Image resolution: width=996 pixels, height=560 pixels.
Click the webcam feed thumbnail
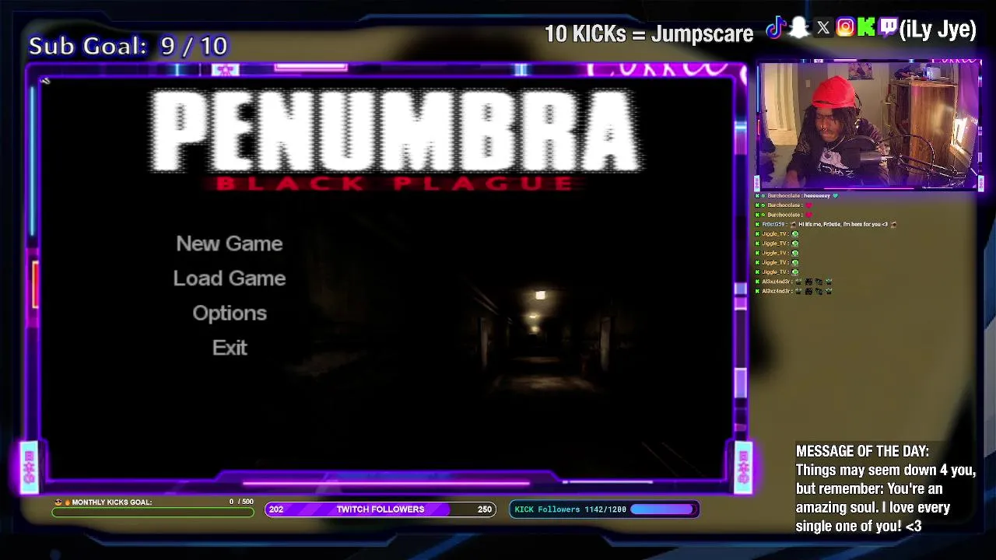[868, 125]
